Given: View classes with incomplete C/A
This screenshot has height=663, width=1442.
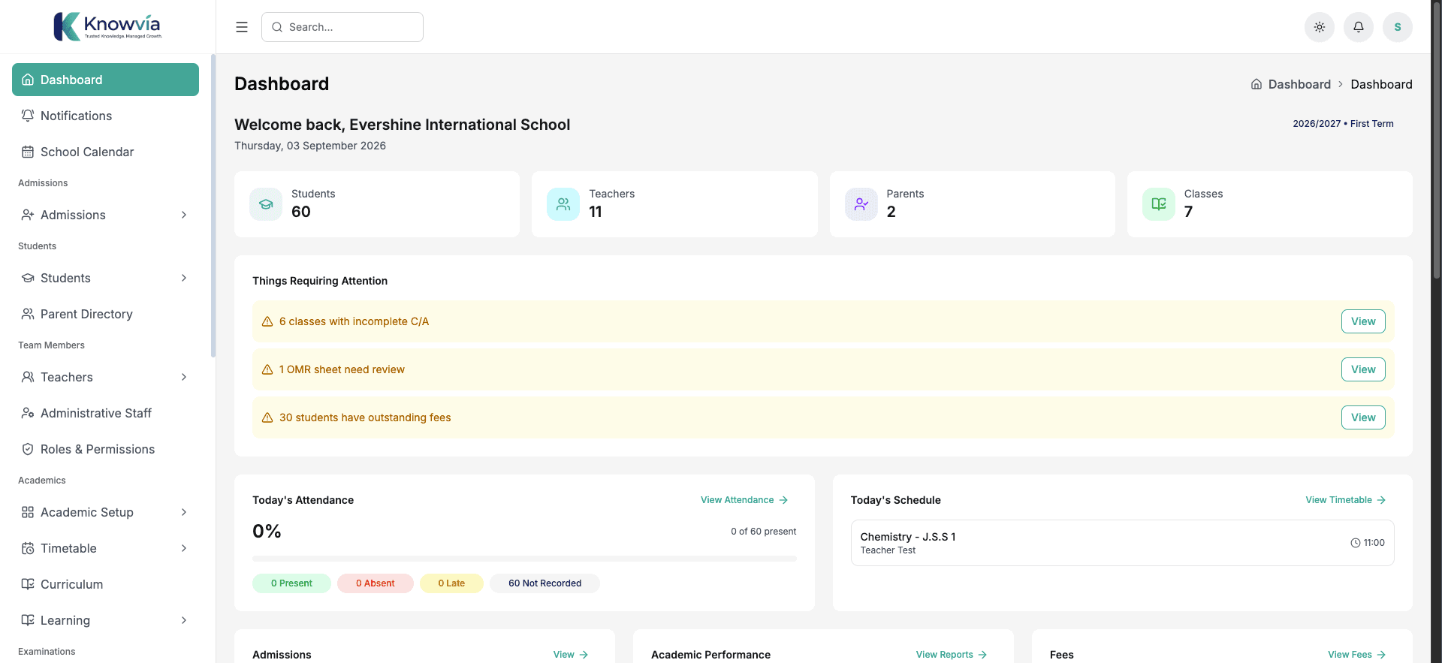Looking at the screenshot, I should tap(1363, 321).
